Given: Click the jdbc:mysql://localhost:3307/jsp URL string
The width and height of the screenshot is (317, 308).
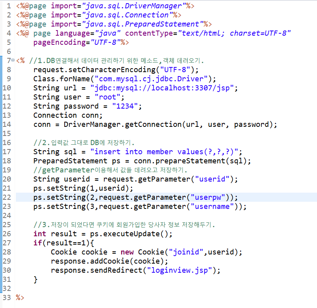Looking at the screenshot, I should (162, 88).
